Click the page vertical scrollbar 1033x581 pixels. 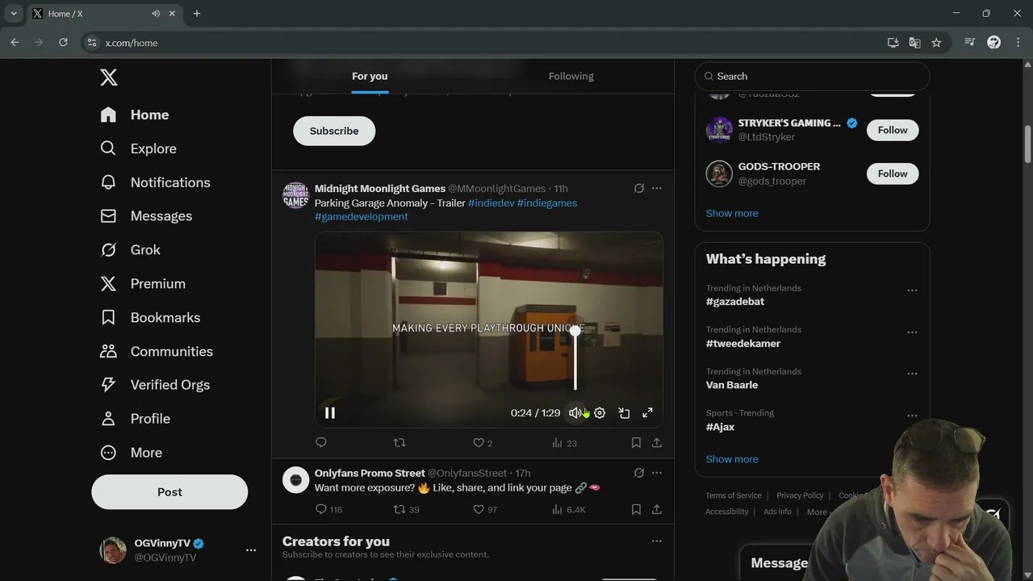point(1028,144)
